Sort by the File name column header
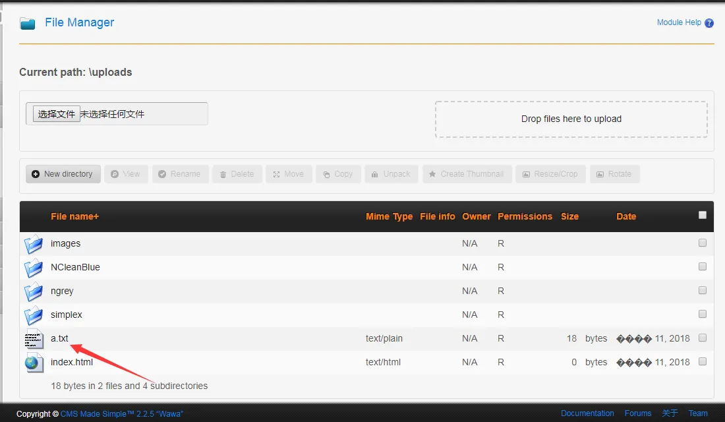The width and height of the screenshot is (725, 422). click(74, 216)
